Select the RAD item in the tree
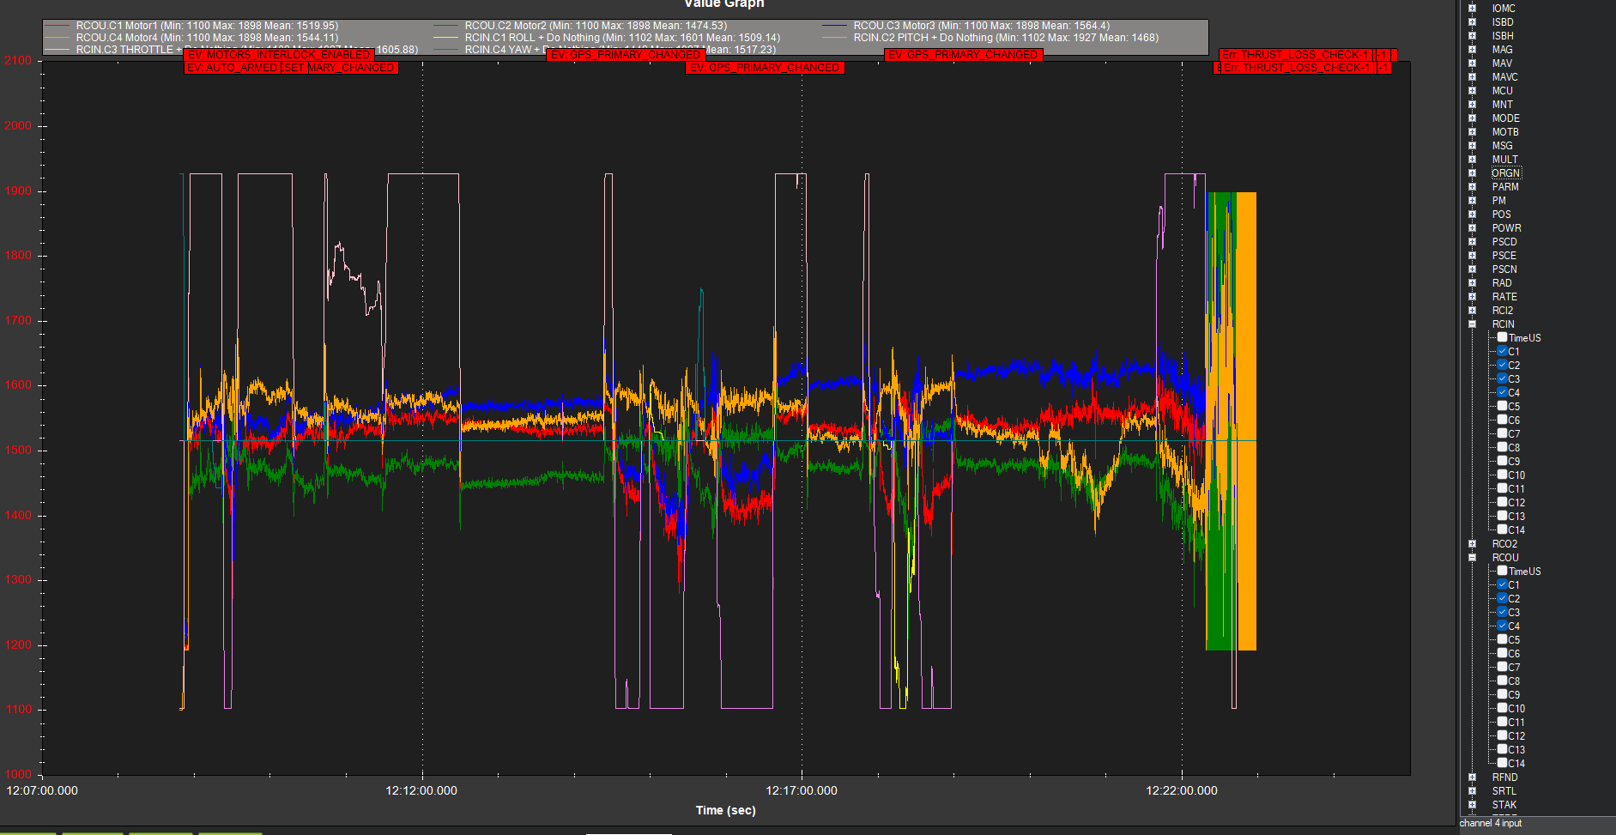 pyautogui.click(x=1502, y=283)
